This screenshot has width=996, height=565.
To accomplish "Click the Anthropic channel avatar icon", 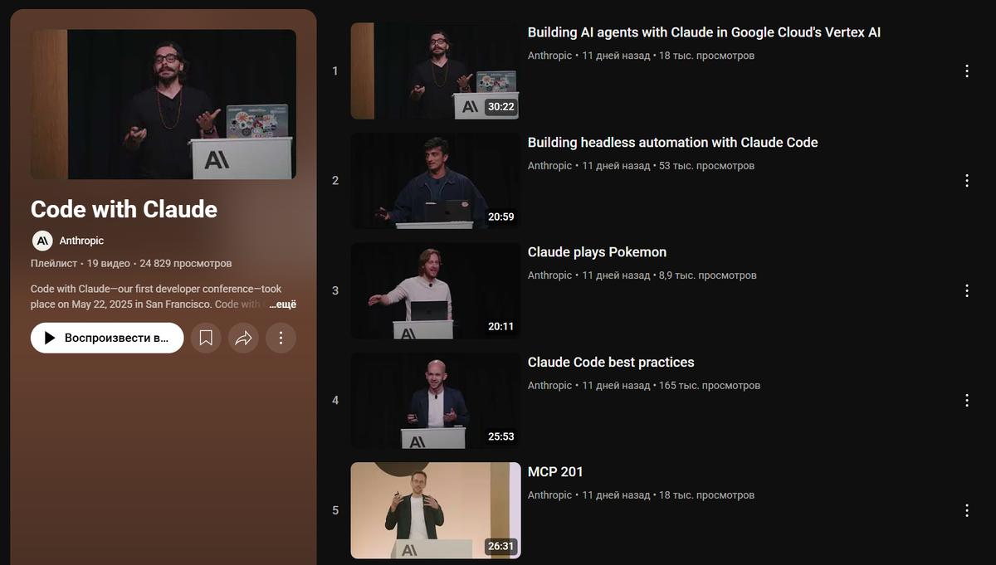I will [42, 241].
